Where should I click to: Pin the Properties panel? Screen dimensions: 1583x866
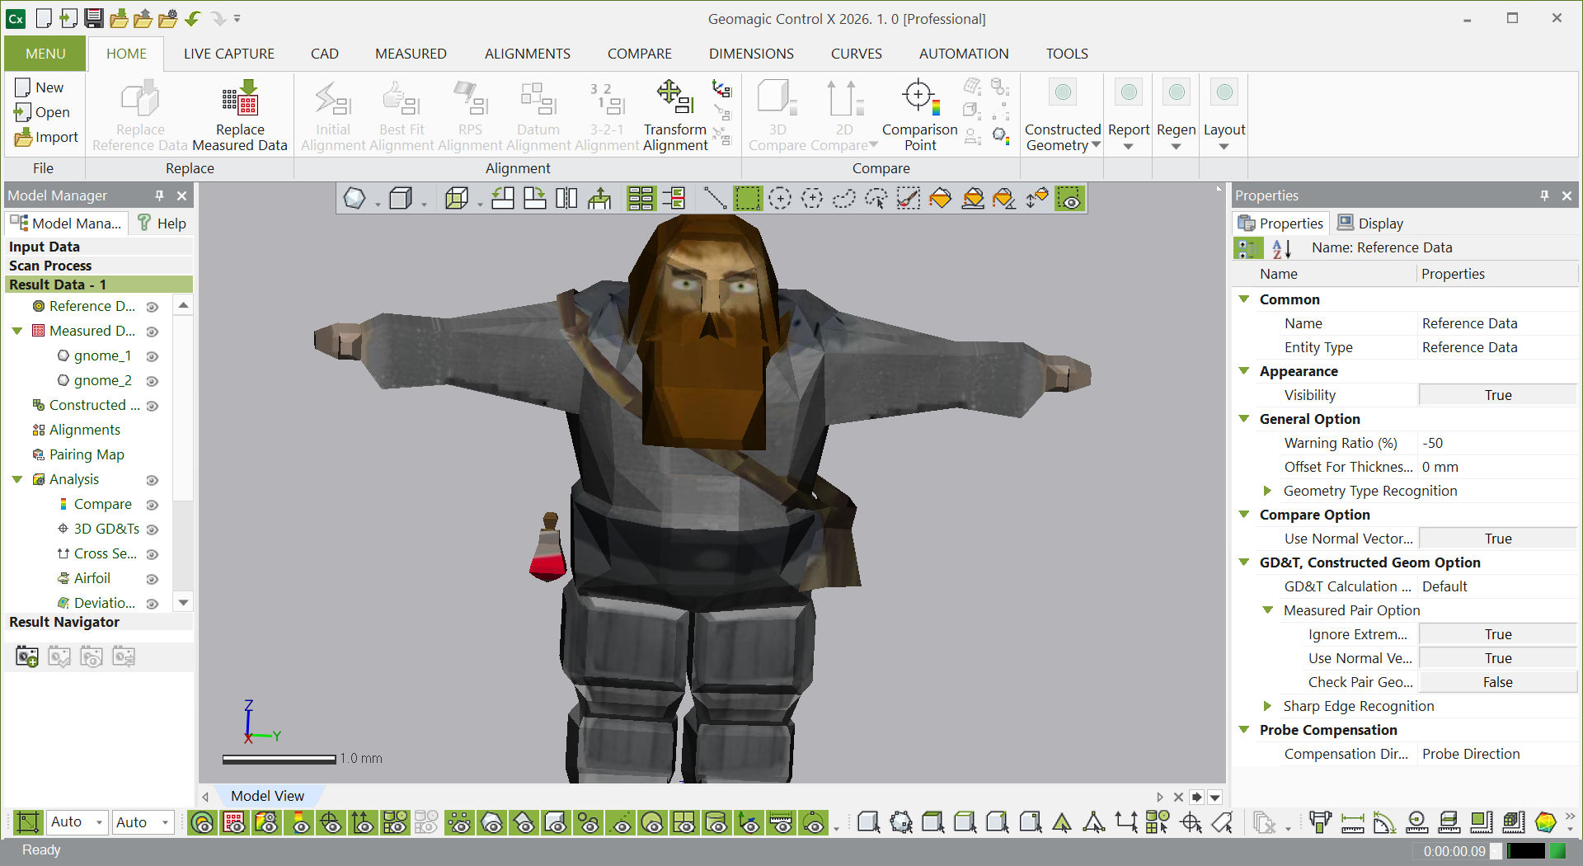click(1544, 195)
